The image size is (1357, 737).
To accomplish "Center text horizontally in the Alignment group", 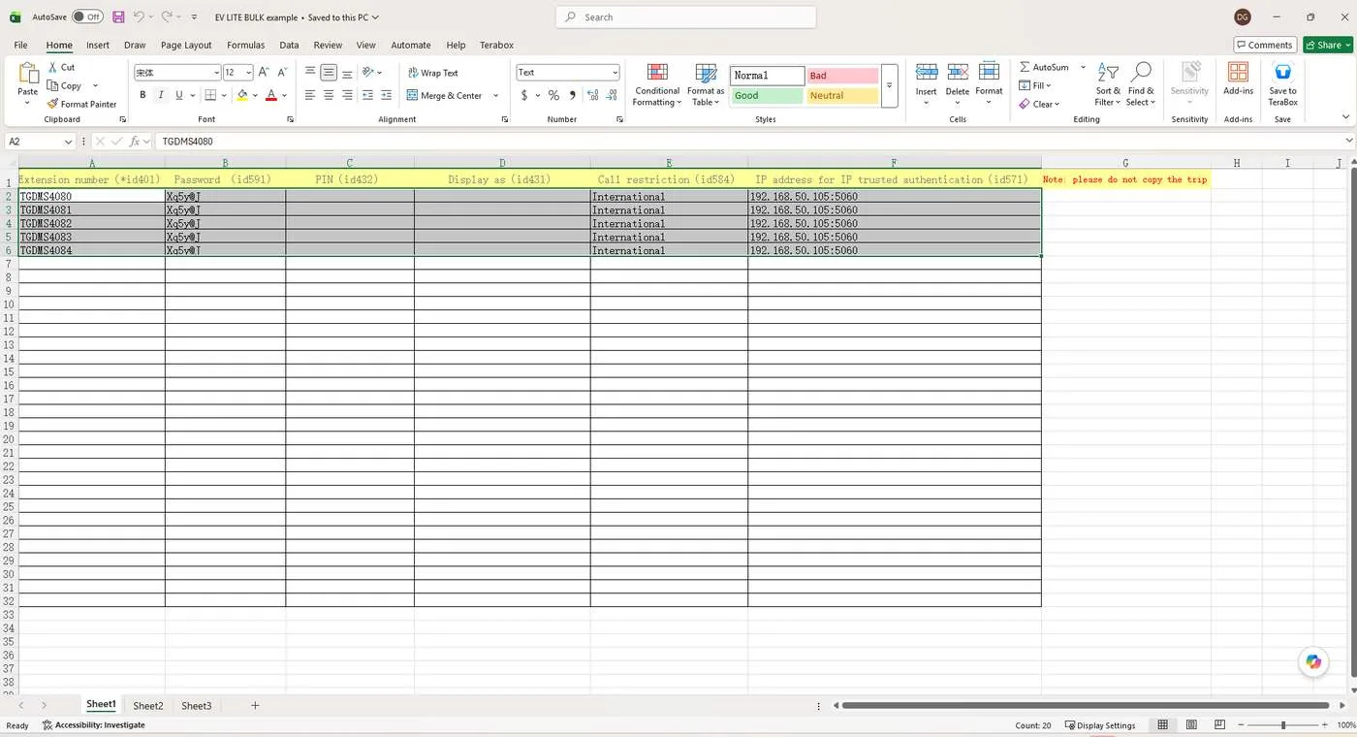I will pos(329,95).
